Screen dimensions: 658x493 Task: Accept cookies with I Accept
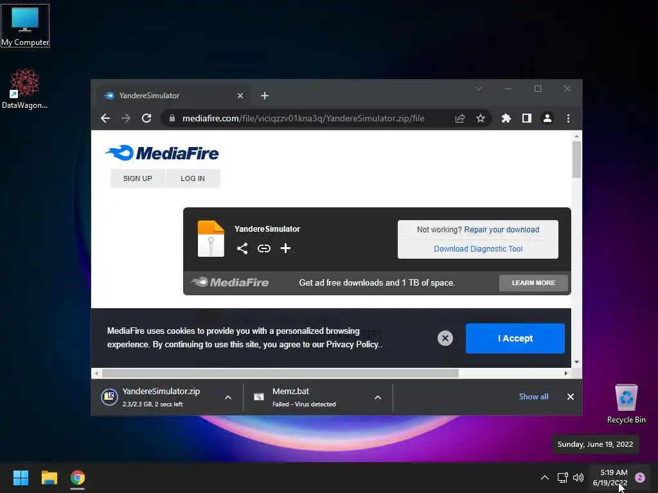tap(515, 338)
